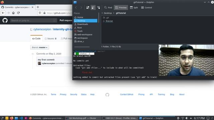214x120 pixels.
Task: Click Help in GitHub footer
Action: 92,94
